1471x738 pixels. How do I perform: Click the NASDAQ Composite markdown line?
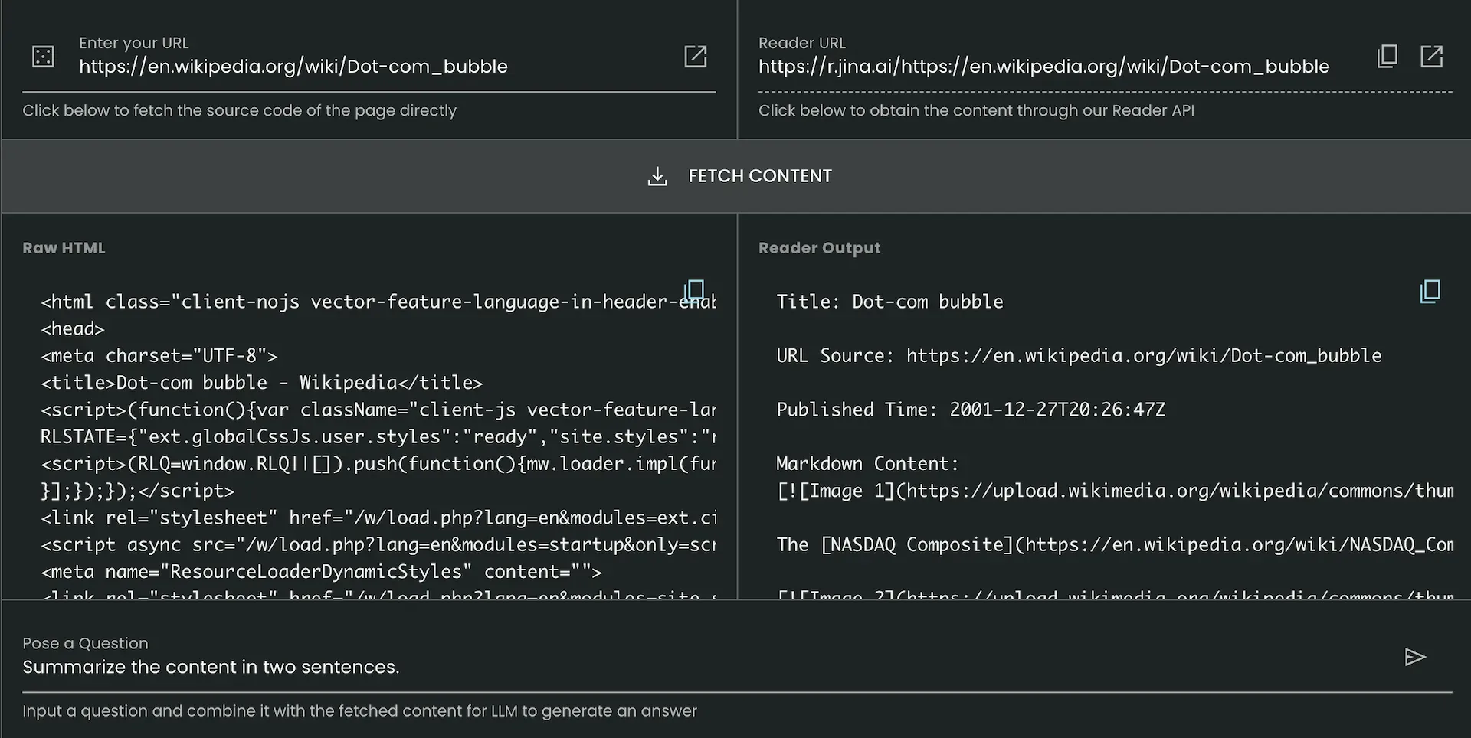pos(1114,545)
